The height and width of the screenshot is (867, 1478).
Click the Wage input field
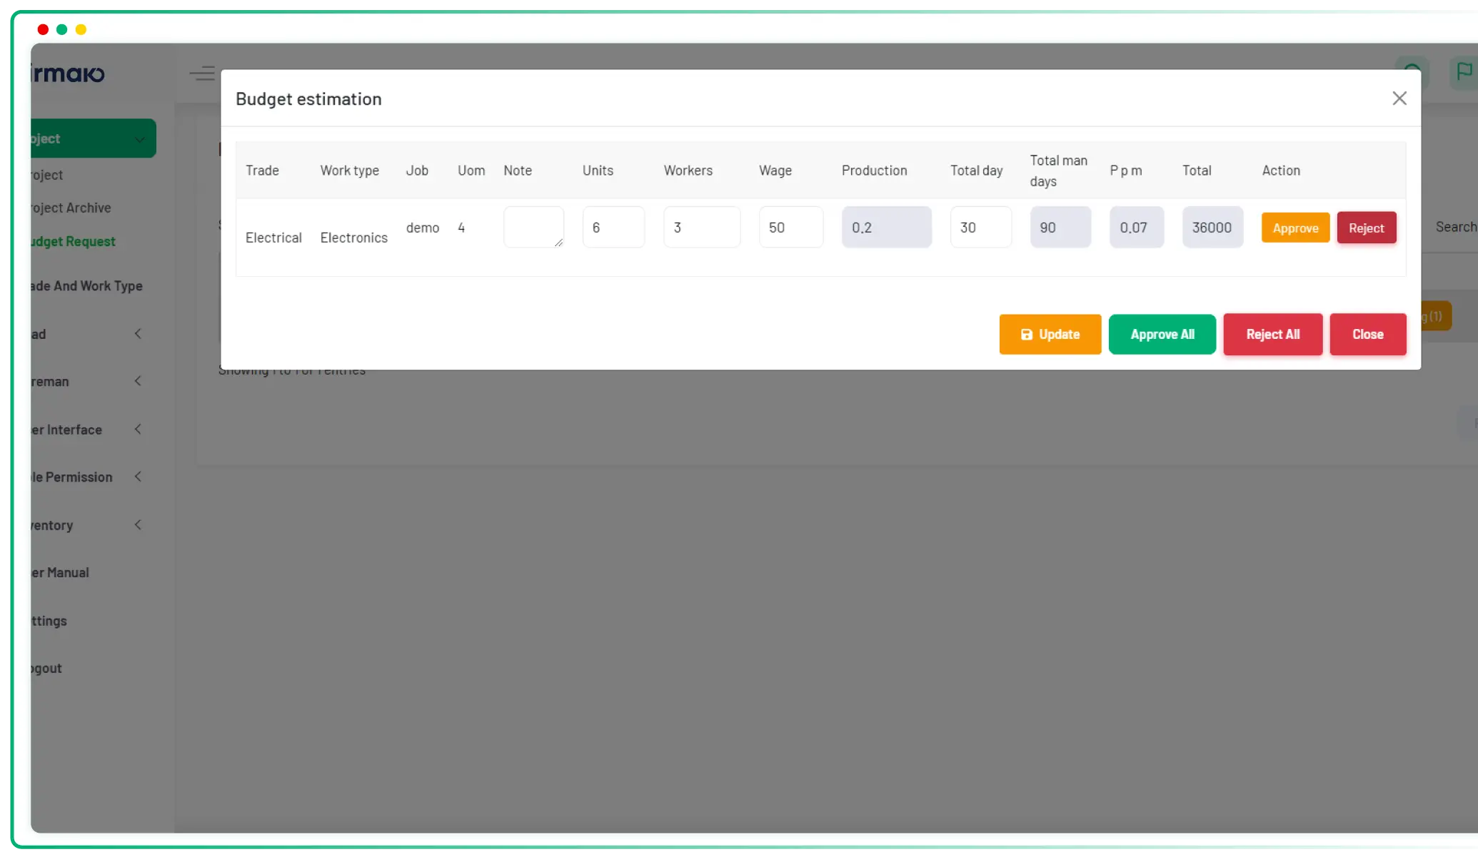[x=790, y=227]
